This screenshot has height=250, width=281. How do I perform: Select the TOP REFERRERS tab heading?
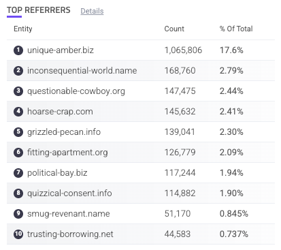[39, 10]
